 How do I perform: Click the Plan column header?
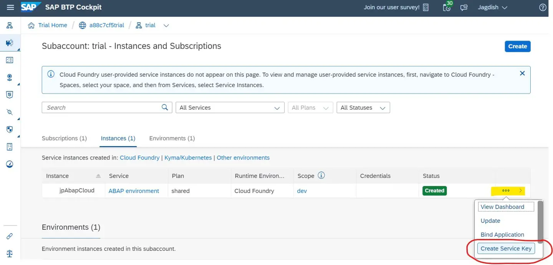pyautogui.click(x=199, y=176)
